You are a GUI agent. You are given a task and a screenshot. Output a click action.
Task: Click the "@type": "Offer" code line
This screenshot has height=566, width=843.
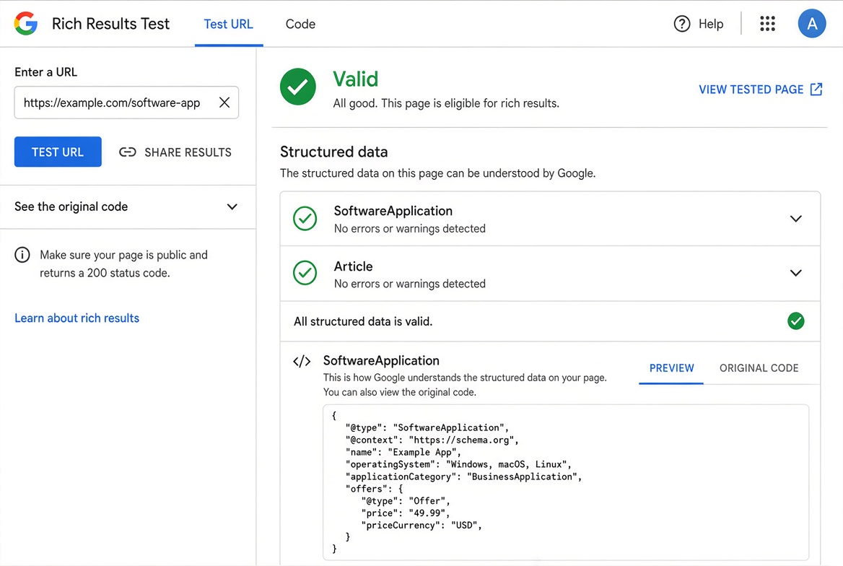pos(406,501)
